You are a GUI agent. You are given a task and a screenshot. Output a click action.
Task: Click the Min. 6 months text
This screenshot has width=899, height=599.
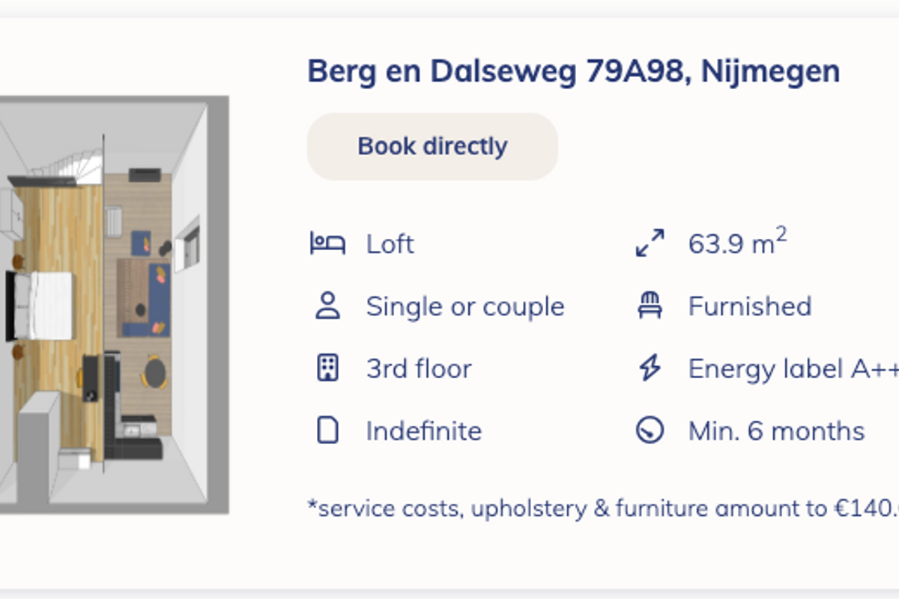tap(776, 431)
